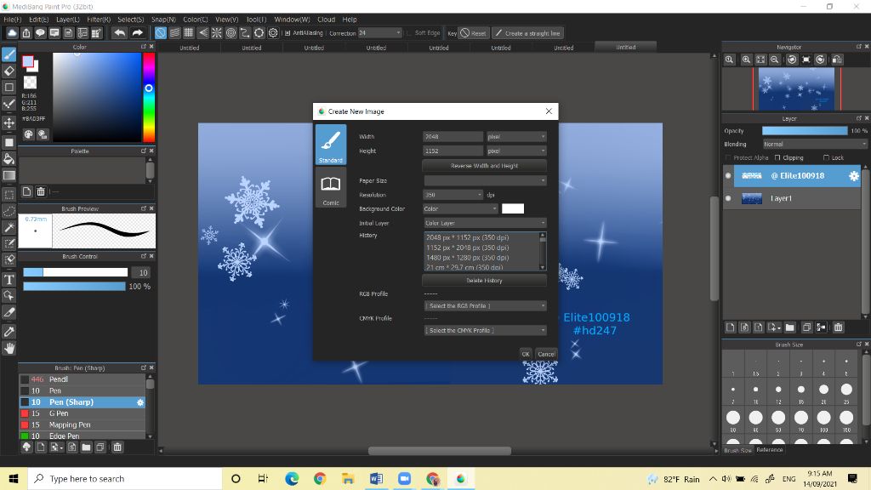Open Background Color dropdown
871x490 pixels.
460,209
